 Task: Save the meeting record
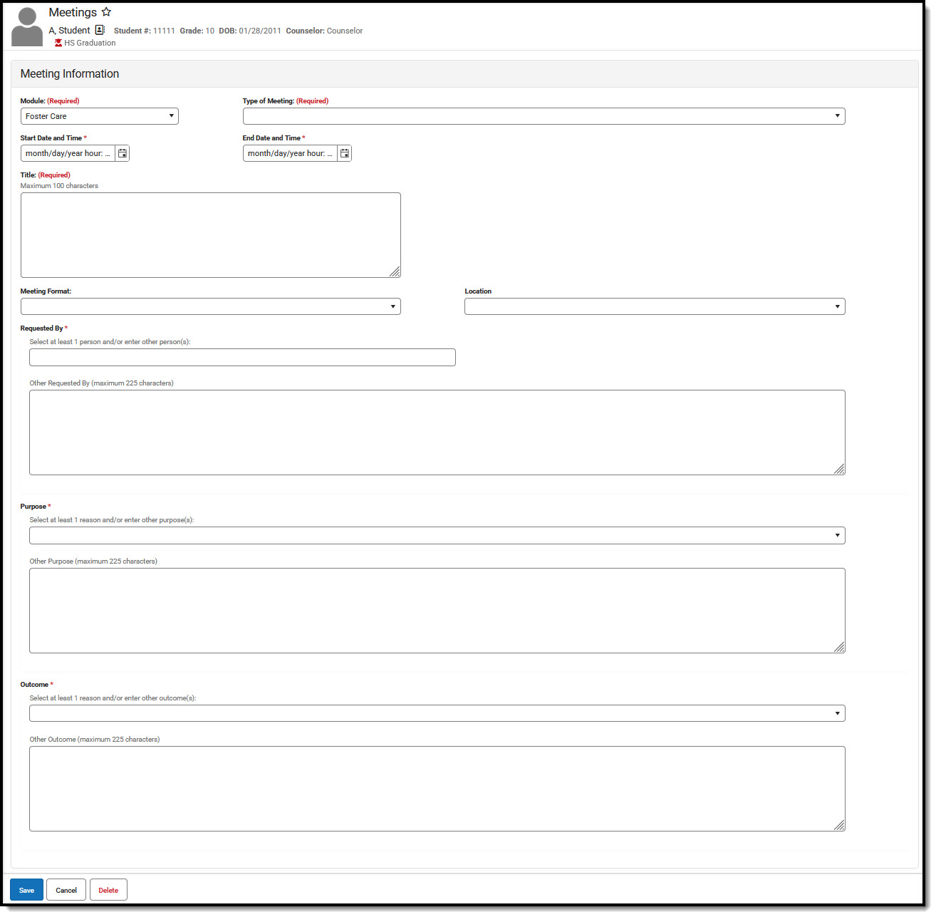click(x=26, y=889)
